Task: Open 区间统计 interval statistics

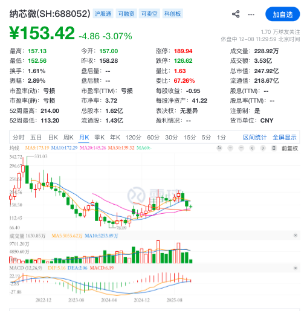Action: pos(255,138)
